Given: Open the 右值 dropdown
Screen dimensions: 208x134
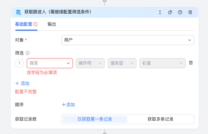Looking at the screenshot, I should coord(162,63).
